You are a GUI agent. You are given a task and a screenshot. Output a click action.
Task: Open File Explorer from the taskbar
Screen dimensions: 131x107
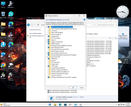tap(55, 104)
